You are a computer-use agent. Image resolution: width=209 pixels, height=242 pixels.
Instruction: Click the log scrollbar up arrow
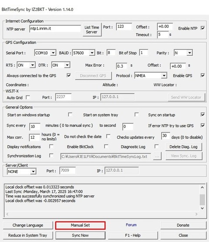pos(202,187)
